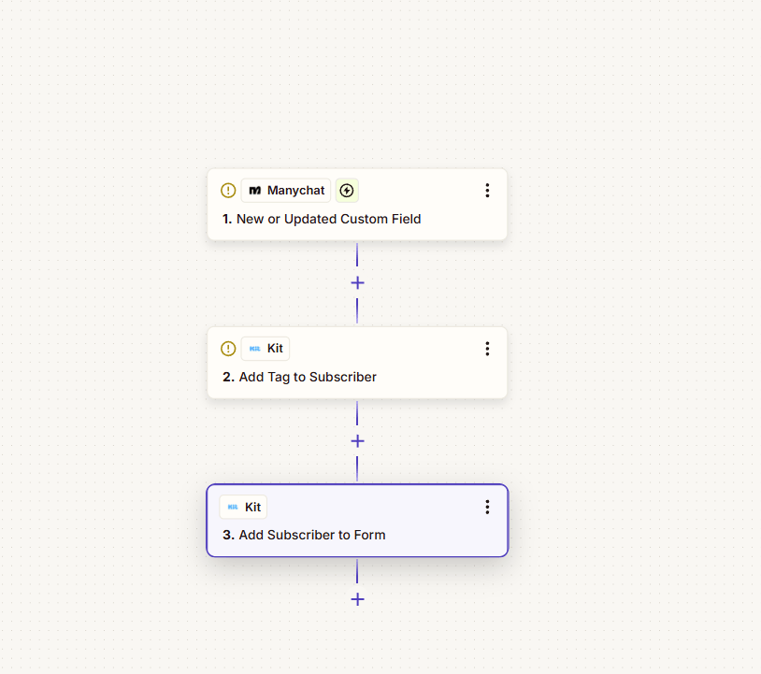Select the New or Updated Custom Field step
761x674 pixels.
[357, 205]
